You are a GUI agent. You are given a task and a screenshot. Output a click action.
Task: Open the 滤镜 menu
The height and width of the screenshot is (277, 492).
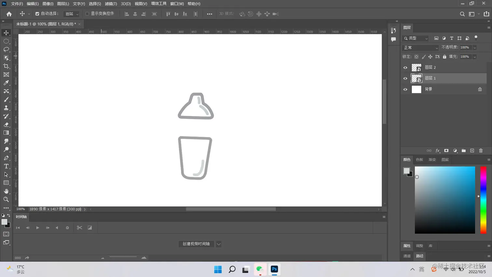click(111, 4)
